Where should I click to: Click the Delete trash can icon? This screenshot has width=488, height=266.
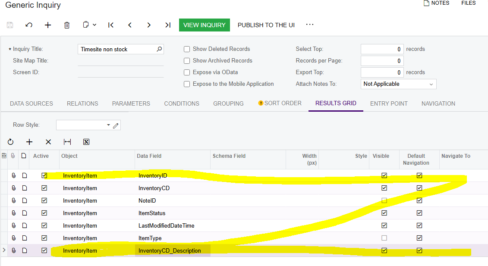click(67, 25)
